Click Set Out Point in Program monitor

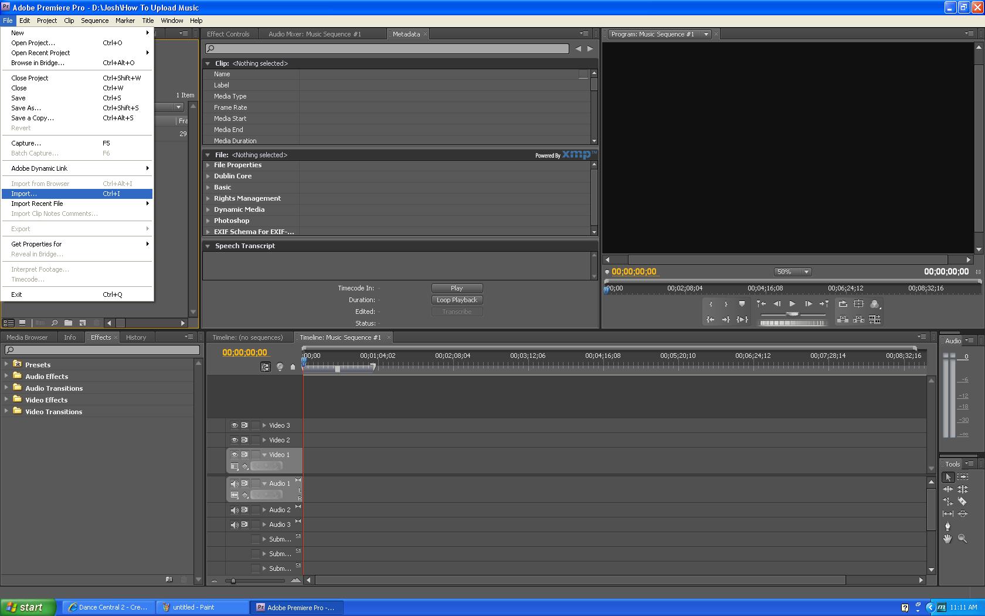click(726, 304)
